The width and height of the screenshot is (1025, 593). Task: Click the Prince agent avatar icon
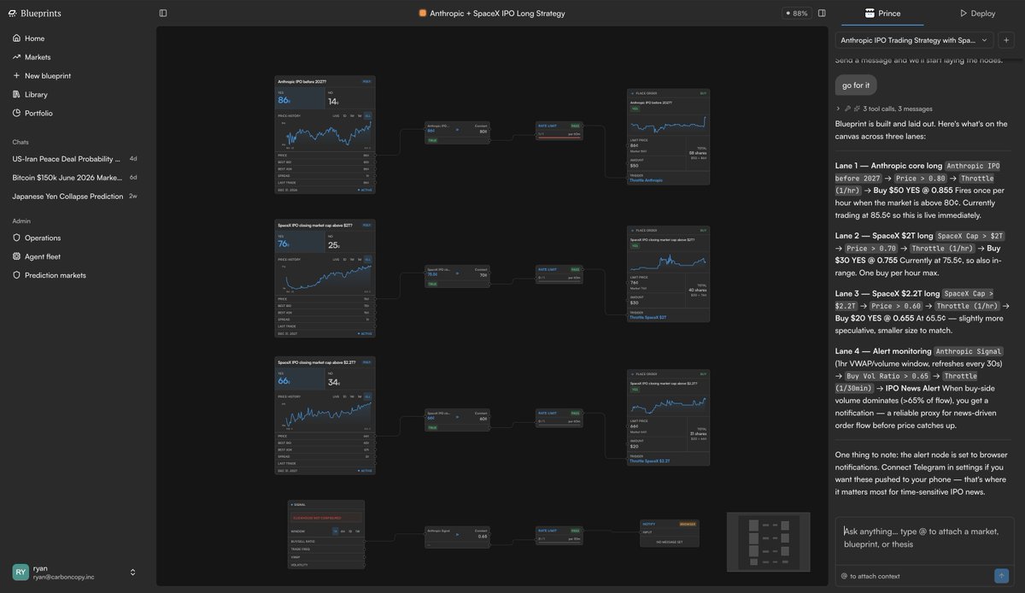click(870, 13)
